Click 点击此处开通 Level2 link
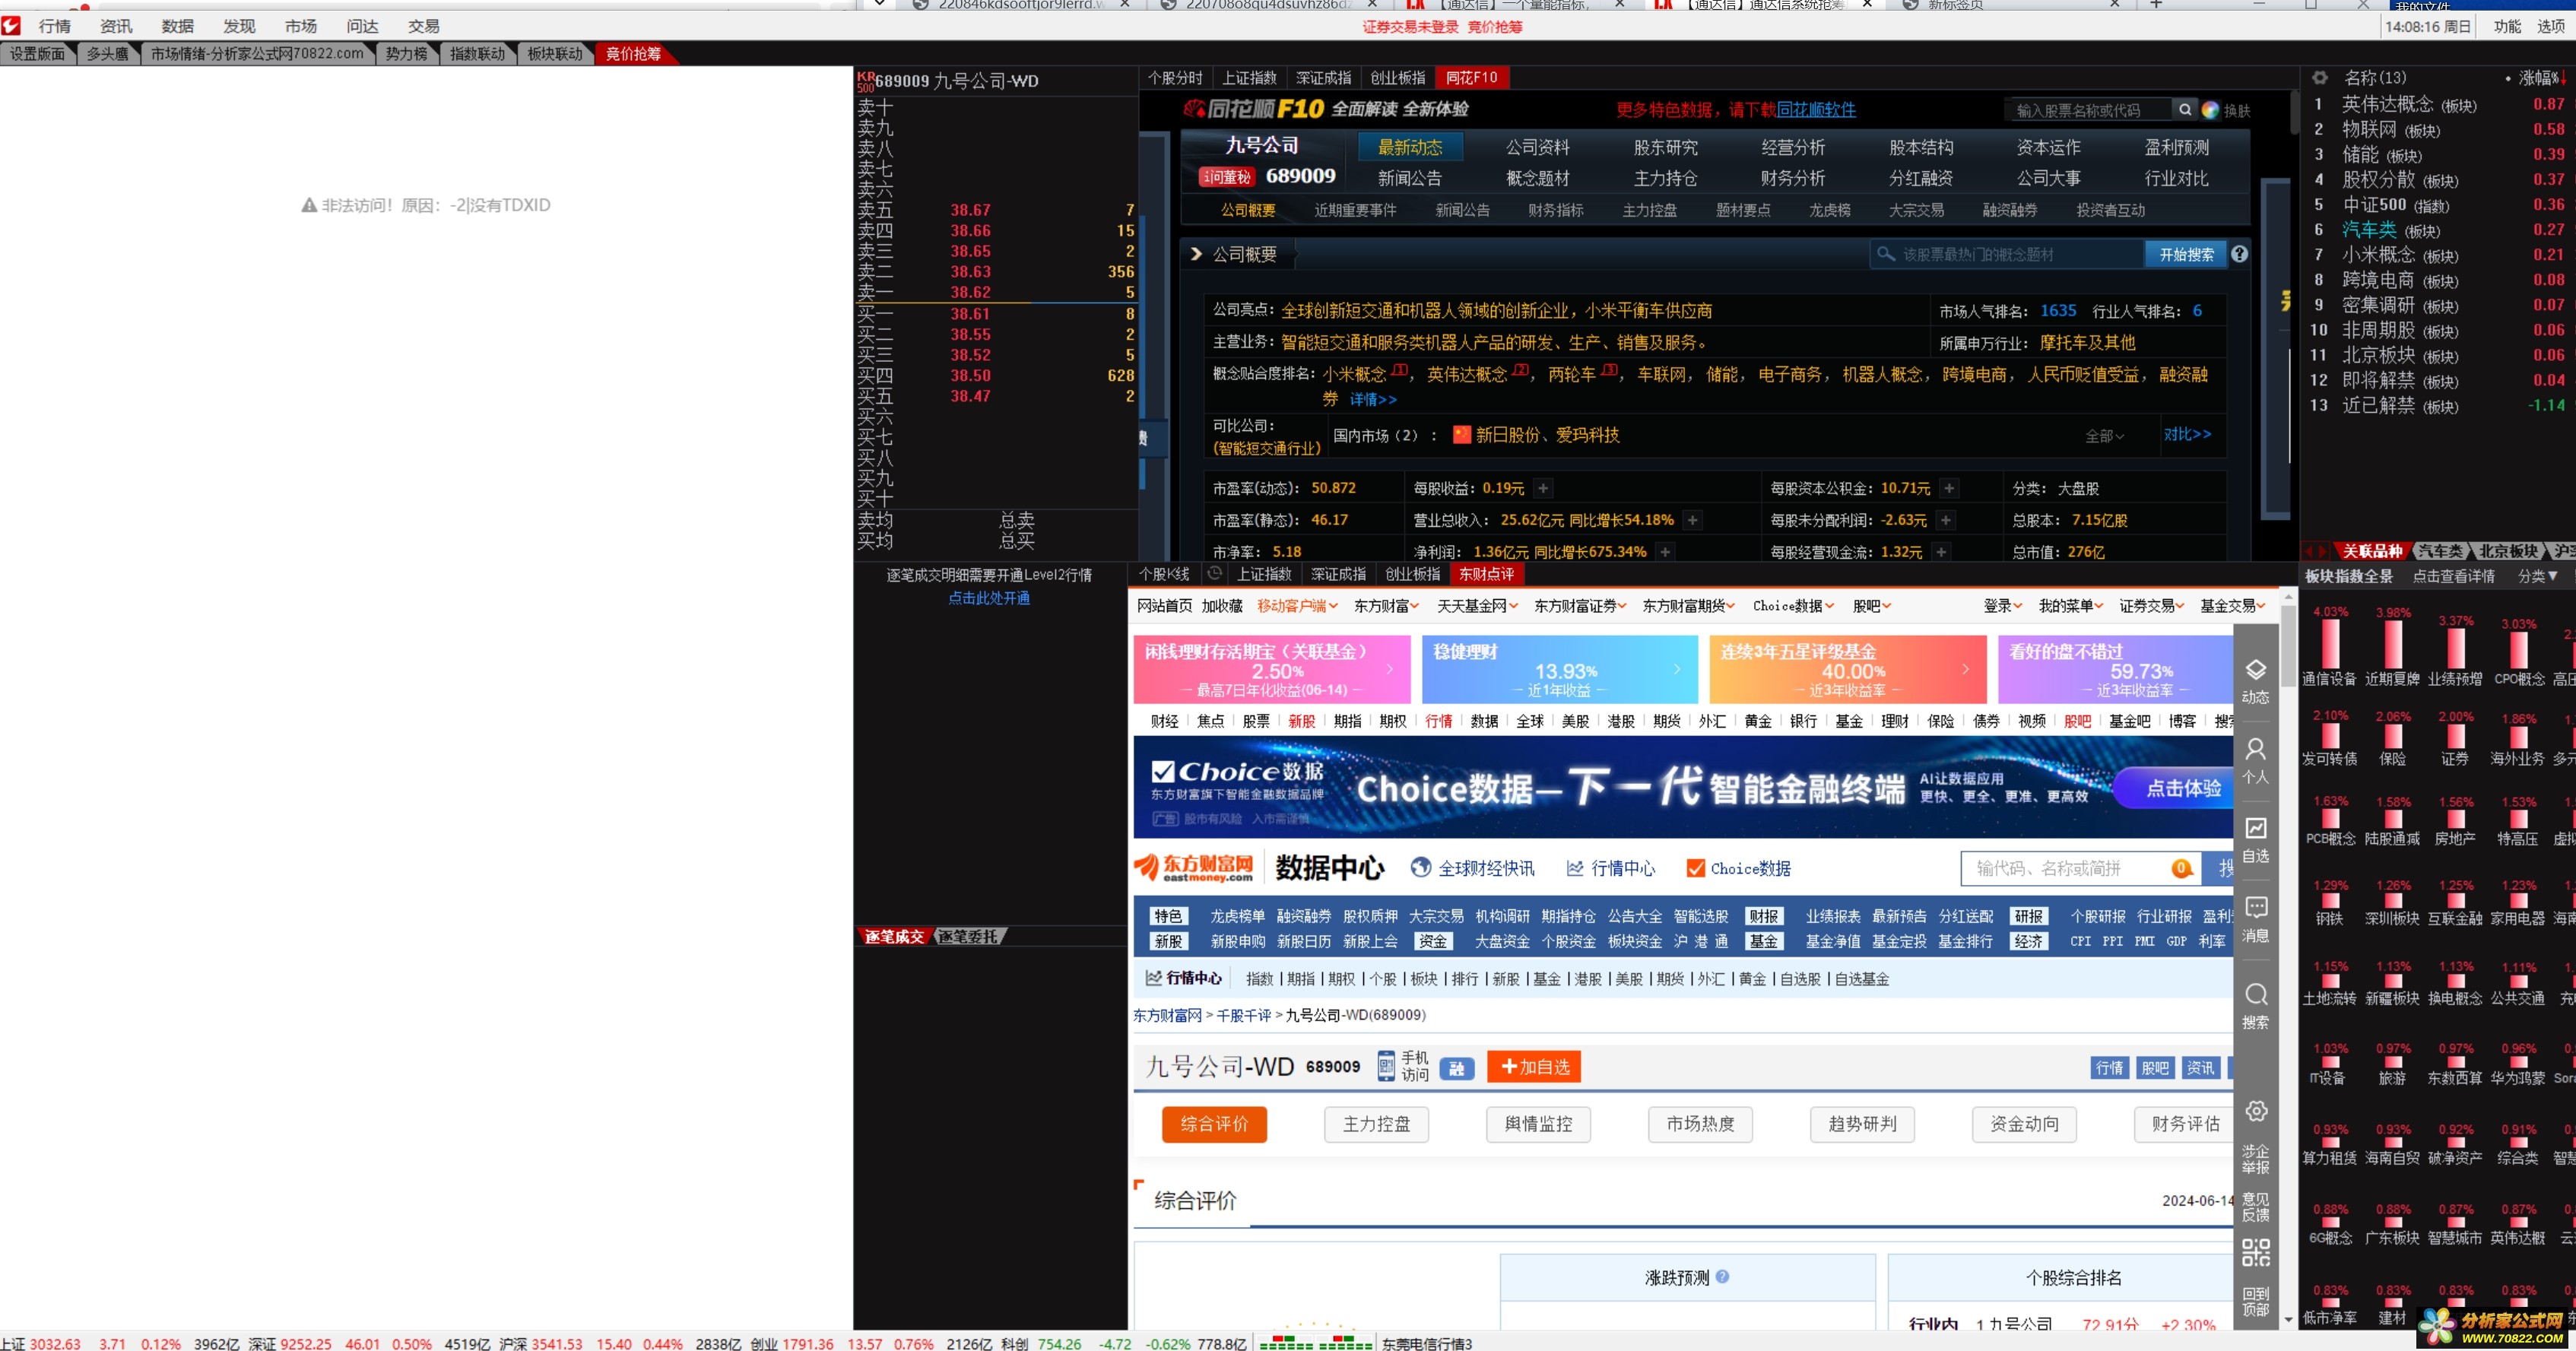Image resolution: width=2576 pixels, height=1351 pixels. 989,598
